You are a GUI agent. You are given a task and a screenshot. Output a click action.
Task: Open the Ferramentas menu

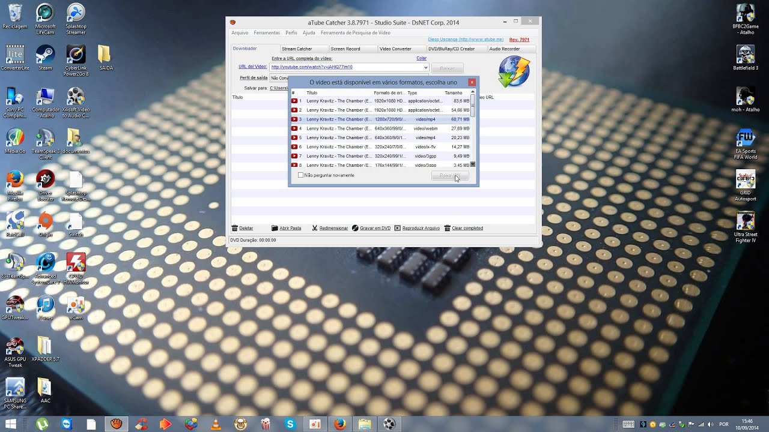coord(267,33)
